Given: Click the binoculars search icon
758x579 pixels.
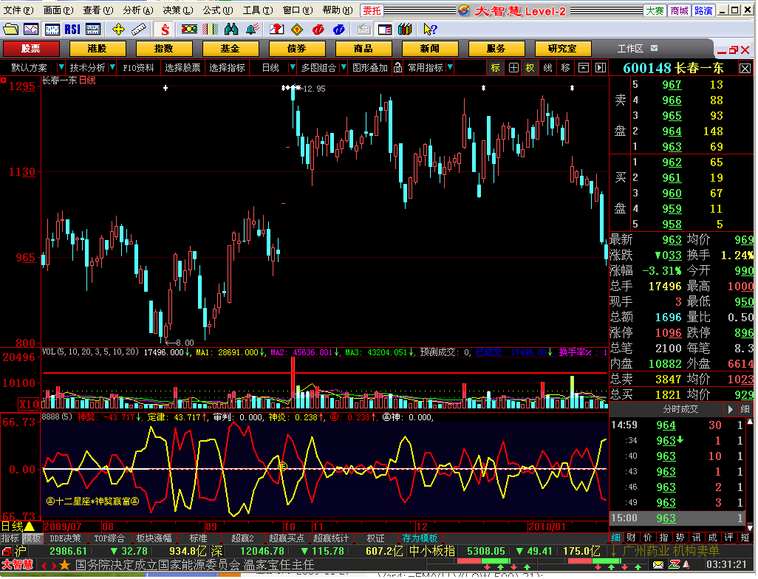Looking at the screenshot, I should click(231, 30).
